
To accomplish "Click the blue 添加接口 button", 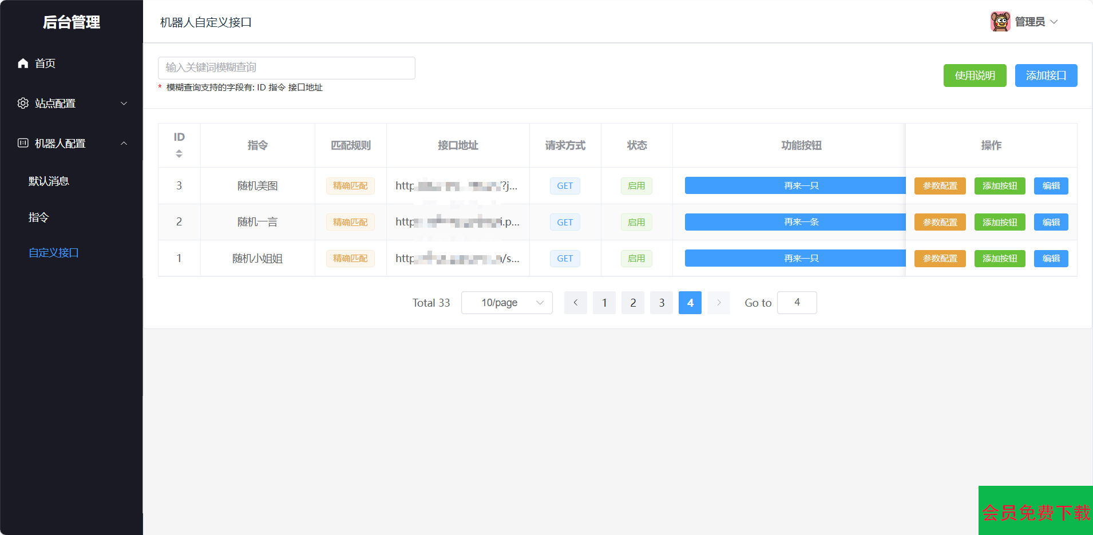I will click(x=1046, y=76).
